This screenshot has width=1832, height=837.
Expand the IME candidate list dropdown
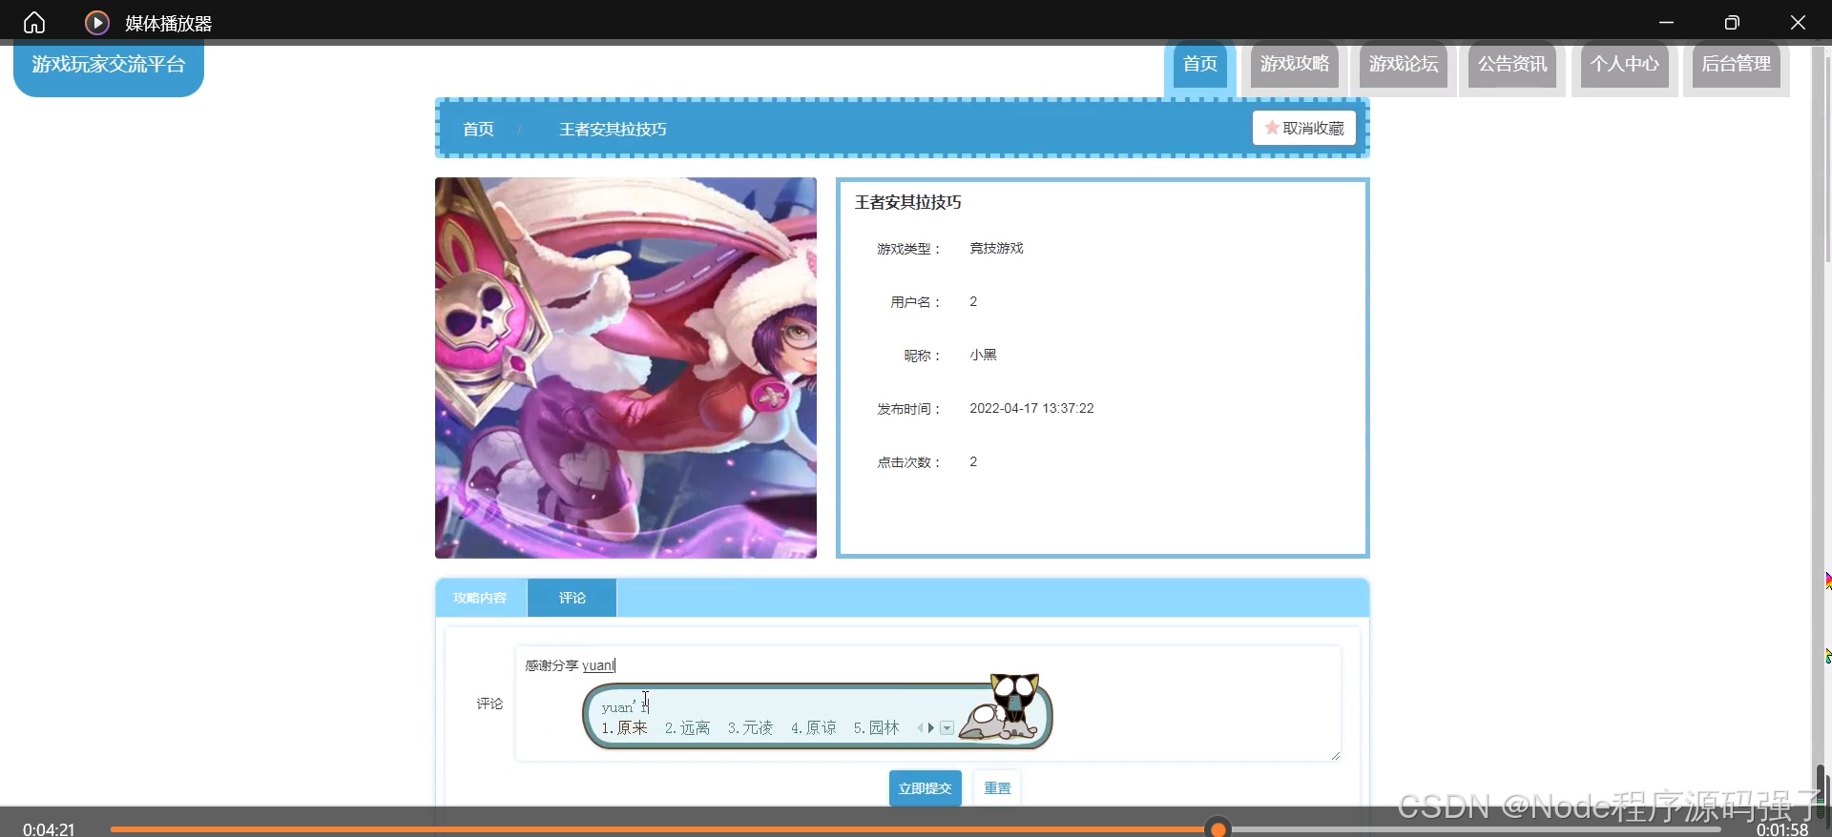947,728
